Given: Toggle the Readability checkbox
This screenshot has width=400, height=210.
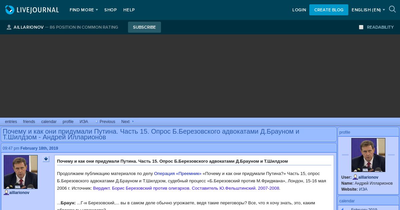Looking at the screenshot, I should pos(361,27).
